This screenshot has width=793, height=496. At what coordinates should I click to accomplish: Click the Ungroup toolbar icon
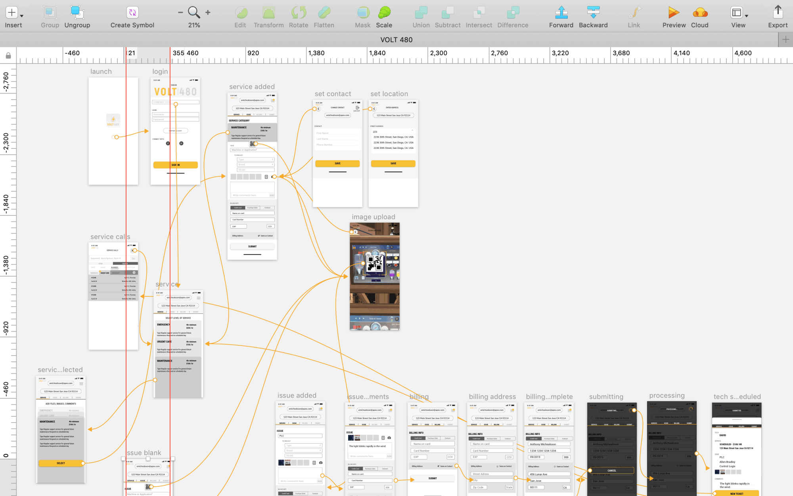coord(77,13)
